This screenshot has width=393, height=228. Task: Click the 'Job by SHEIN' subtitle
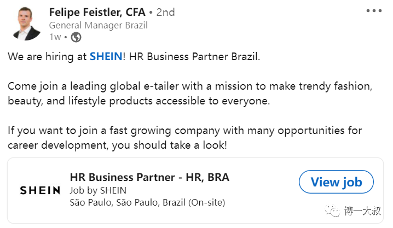pos(98,190)
